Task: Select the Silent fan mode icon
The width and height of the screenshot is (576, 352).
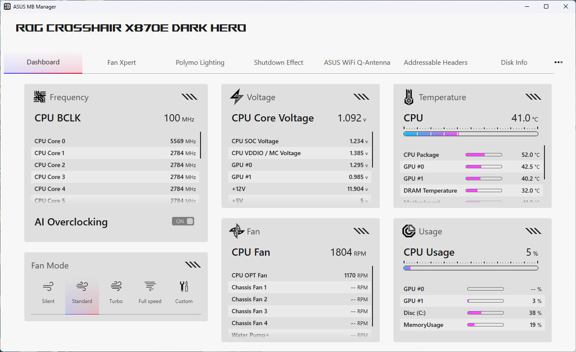Action: 48,286
